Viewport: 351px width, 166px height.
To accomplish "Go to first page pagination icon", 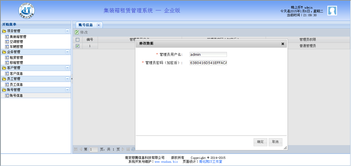I will click(76, 149).
